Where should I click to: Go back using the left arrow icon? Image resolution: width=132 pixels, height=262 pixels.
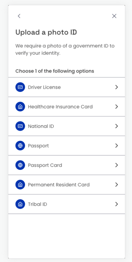click(19, 16)
